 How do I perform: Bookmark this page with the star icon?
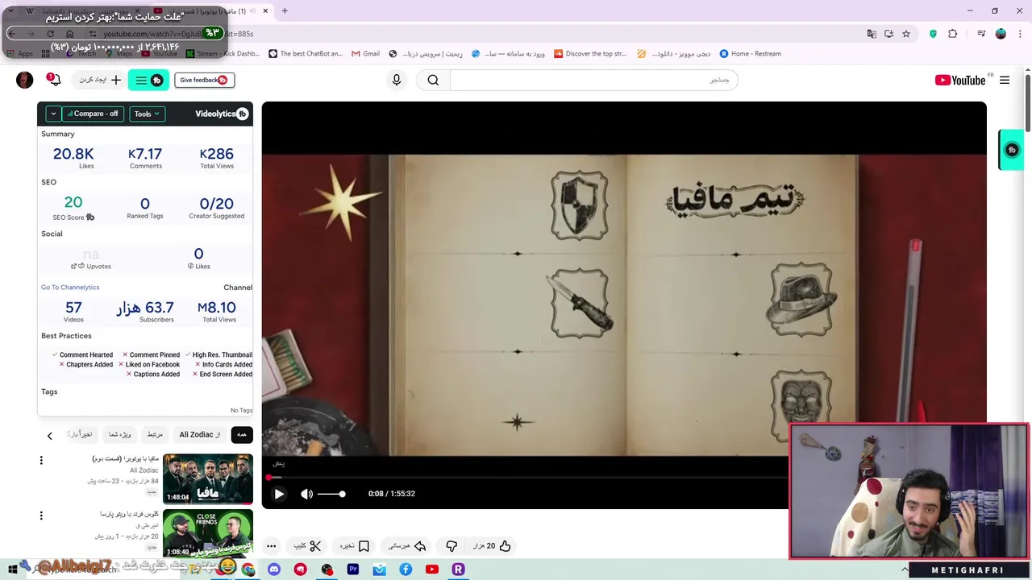point(906,34)
